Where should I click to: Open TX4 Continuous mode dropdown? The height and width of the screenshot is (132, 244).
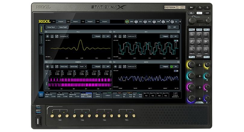tap(132, 67)
